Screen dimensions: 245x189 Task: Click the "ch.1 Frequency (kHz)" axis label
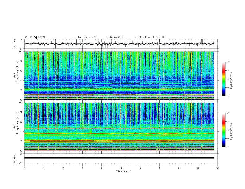pyautogui.click(x=16, y=72)
